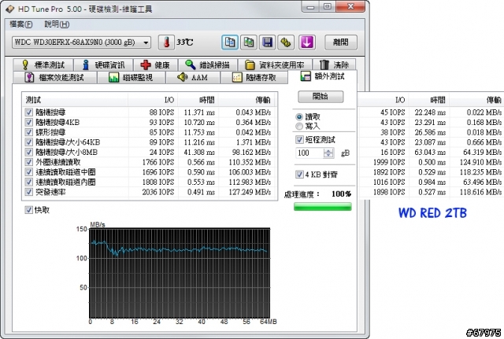Click the red cross health icon

[146, 64]
